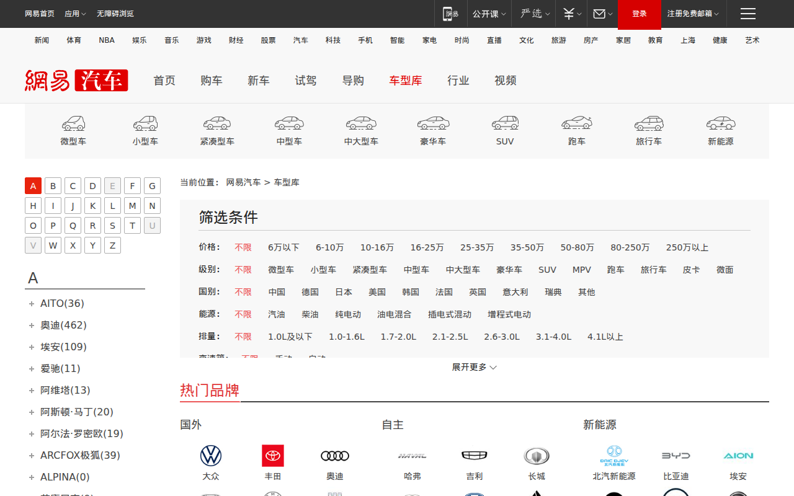Open the 公开课 dropdown
The image size is (794, 496).
[489, 14]
